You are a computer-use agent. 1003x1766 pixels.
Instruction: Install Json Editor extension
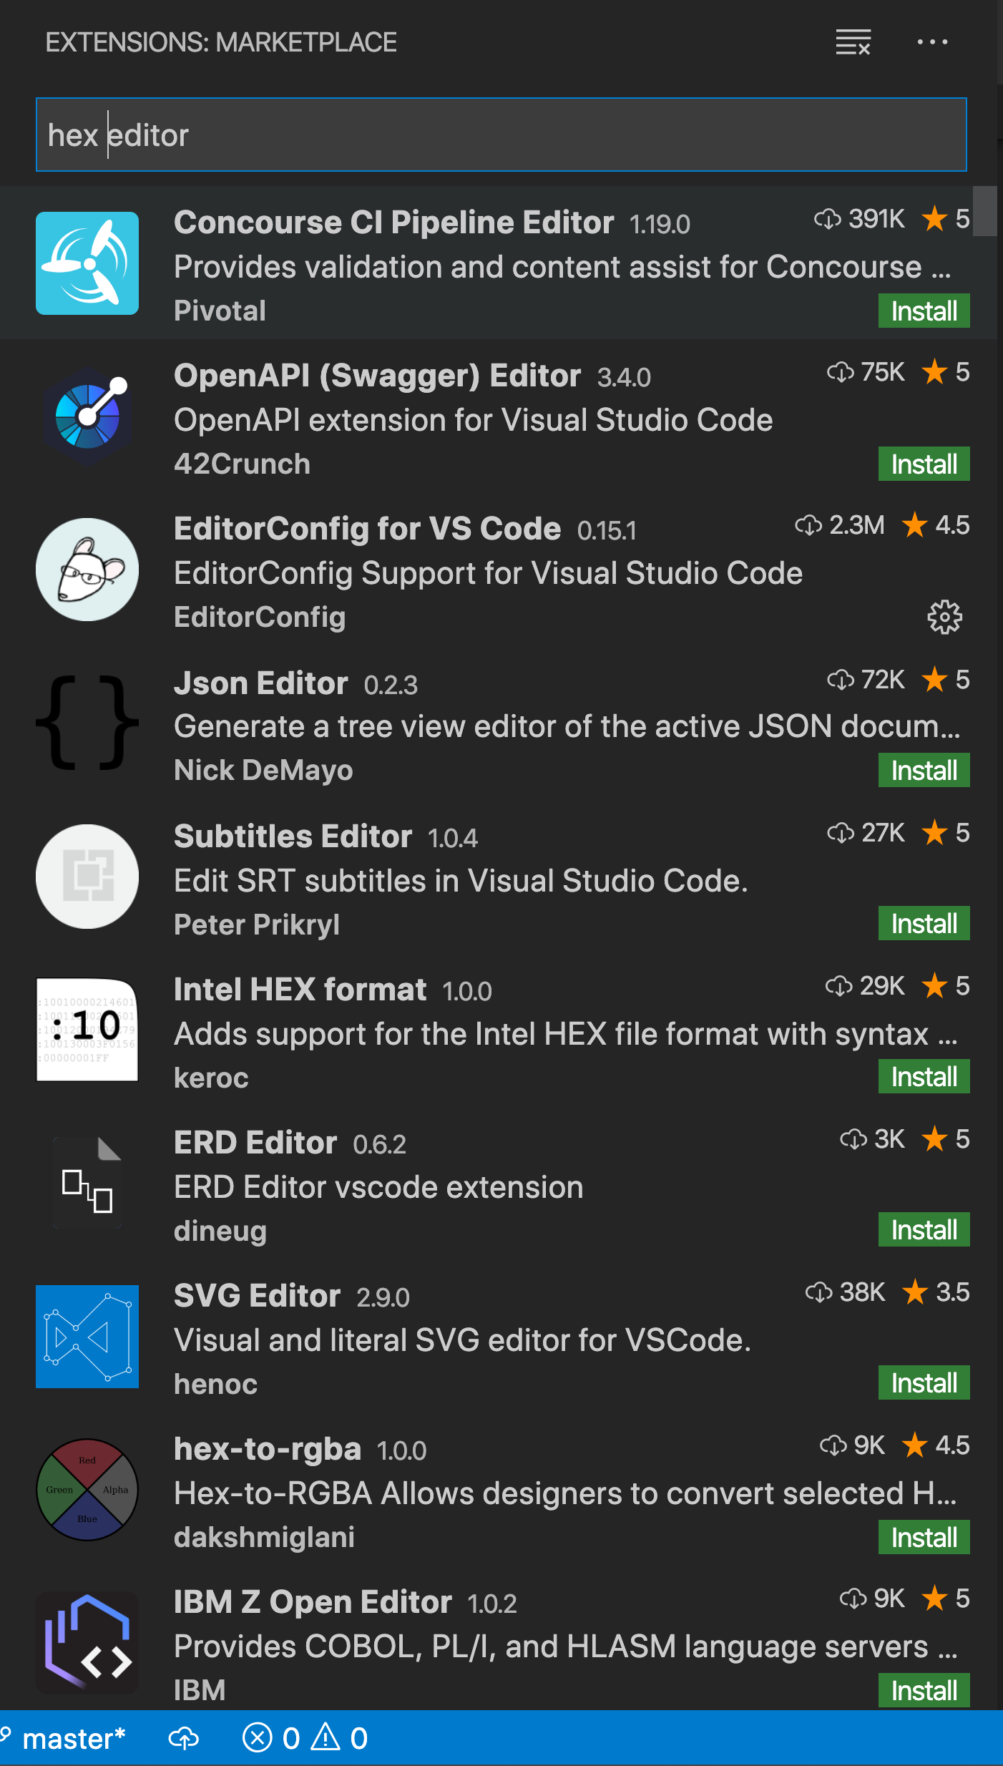point(924,770)
